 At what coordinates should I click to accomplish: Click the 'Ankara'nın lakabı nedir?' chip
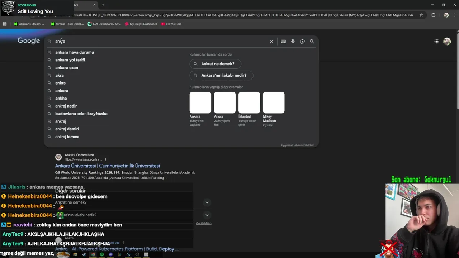pyautogui.click(x=221, y=75)
